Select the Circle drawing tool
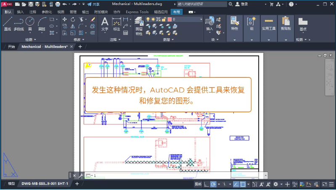This screenshot has height=190, width=336. (30, 24)
